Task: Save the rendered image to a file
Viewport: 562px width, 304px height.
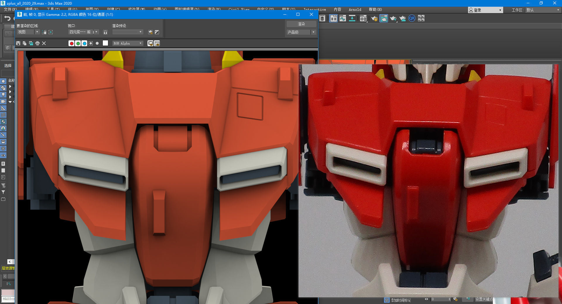Action: tap(18, 43)
